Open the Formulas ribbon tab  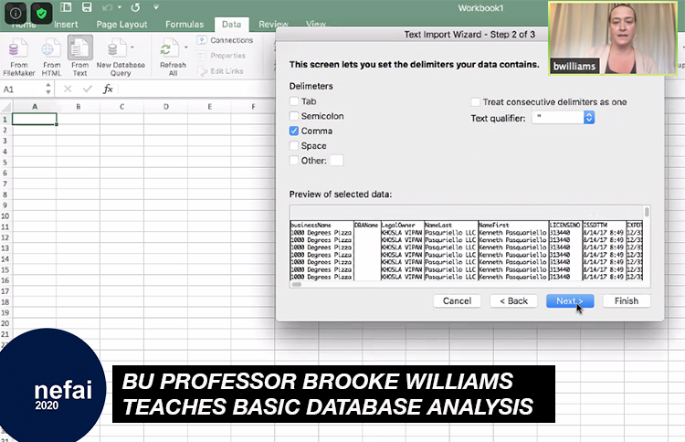pos(184,25)
